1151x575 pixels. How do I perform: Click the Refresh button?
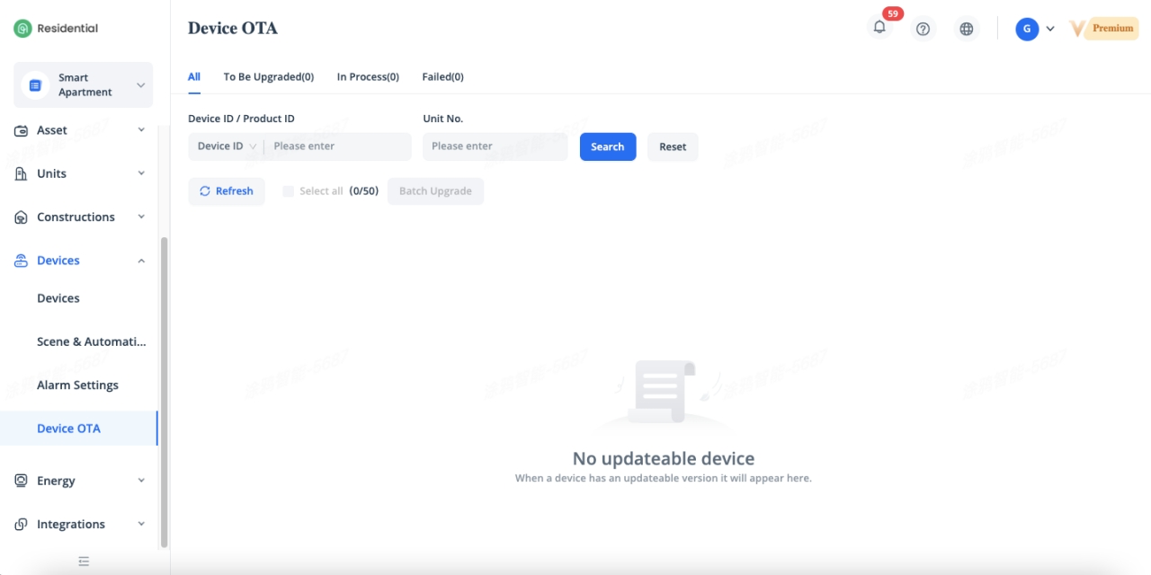coord(227,191)
